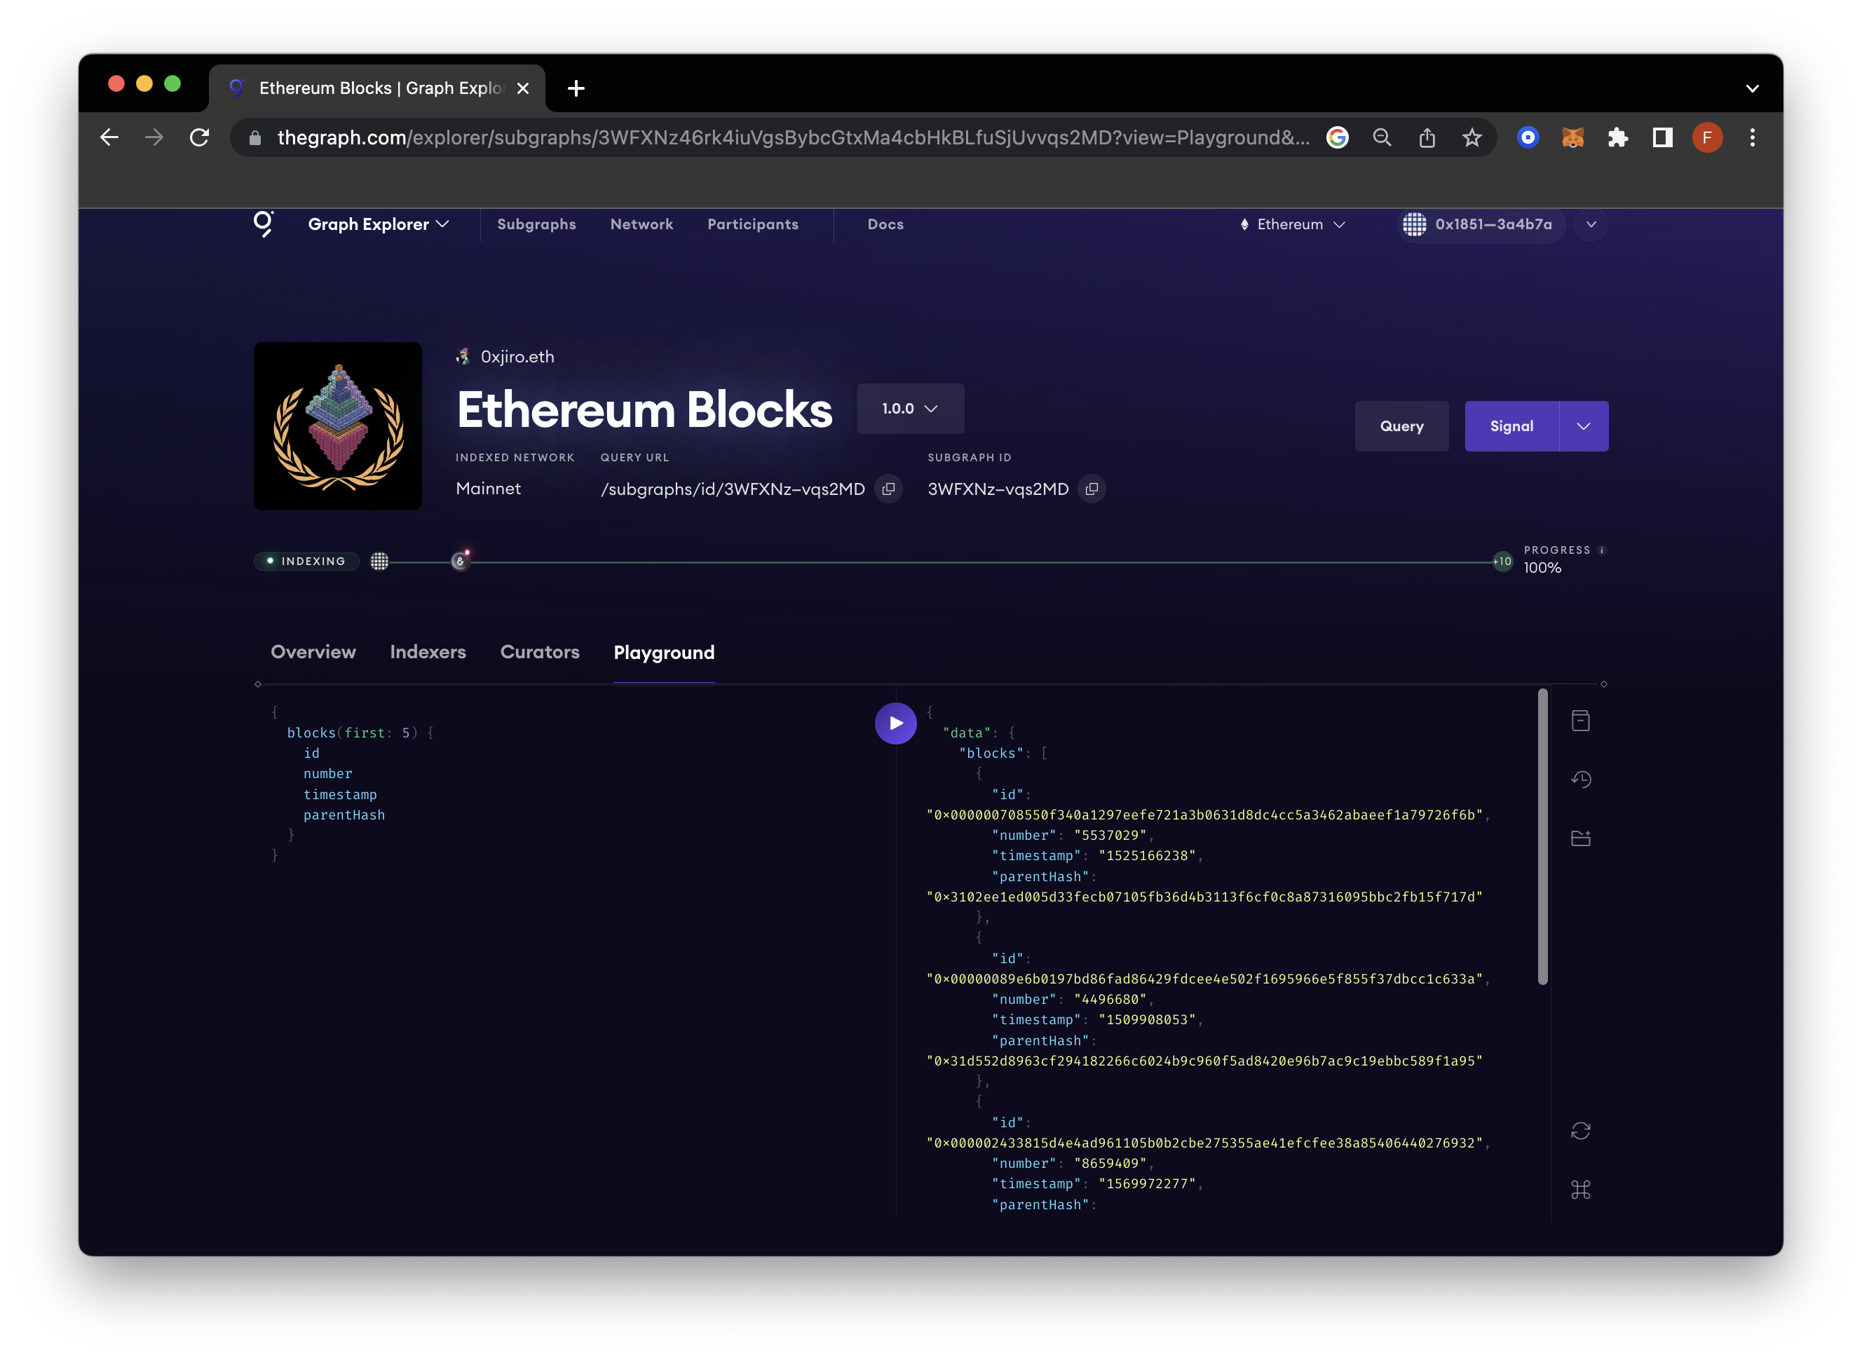Open a new browser tab

click(x=576, y=88)
